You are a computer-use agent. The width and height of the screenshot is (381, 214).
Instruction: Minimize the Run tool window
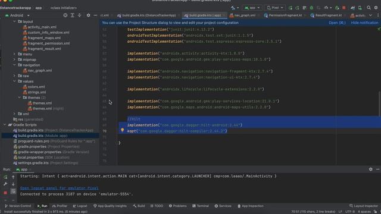pos(377,169)
